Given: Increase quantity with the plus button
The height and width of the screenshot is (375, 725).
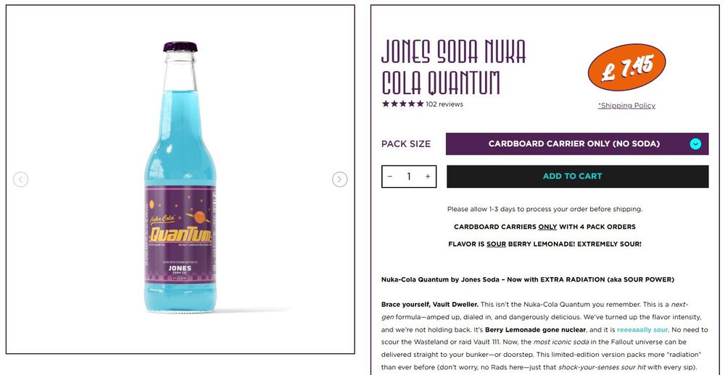Looking at the screenshot, I should coord(428,177).
